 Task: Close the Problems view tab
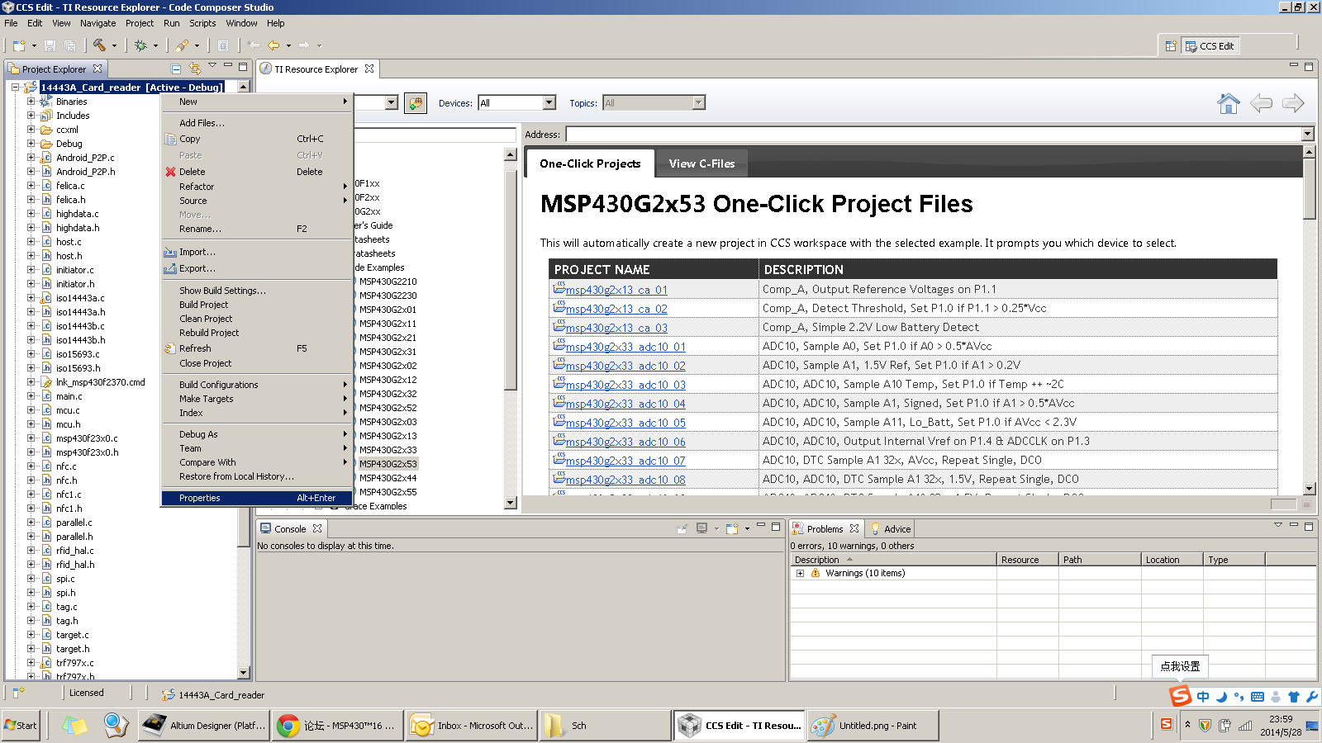854,528
